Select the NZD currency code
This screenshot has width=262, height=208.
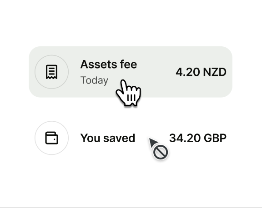pyautogui.click(x=215, y=72)
